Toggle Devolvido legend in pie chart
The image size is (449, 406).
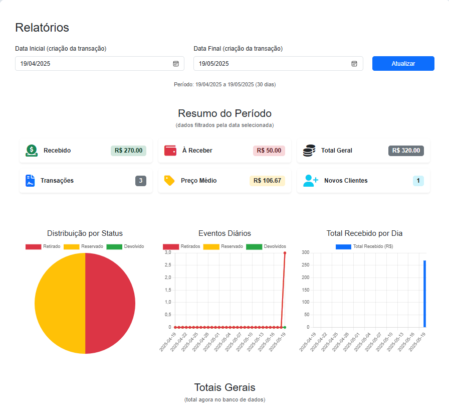point(125,246)
